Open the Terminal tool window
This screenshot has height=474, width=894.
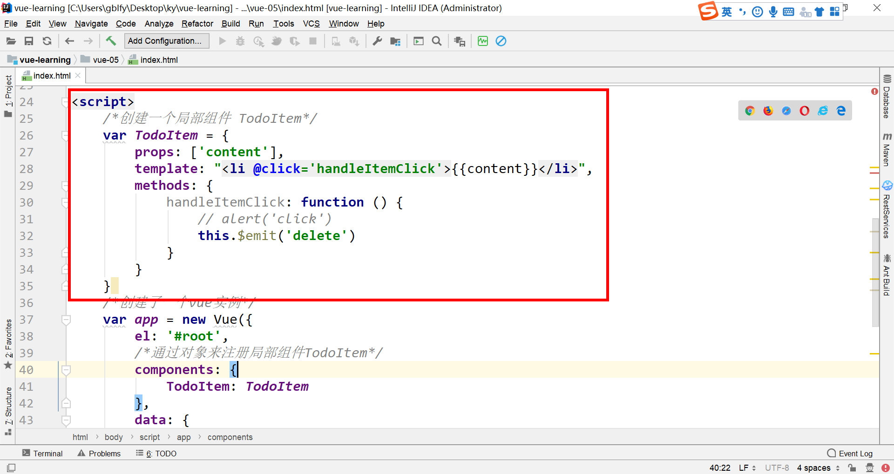coord(42,454)
